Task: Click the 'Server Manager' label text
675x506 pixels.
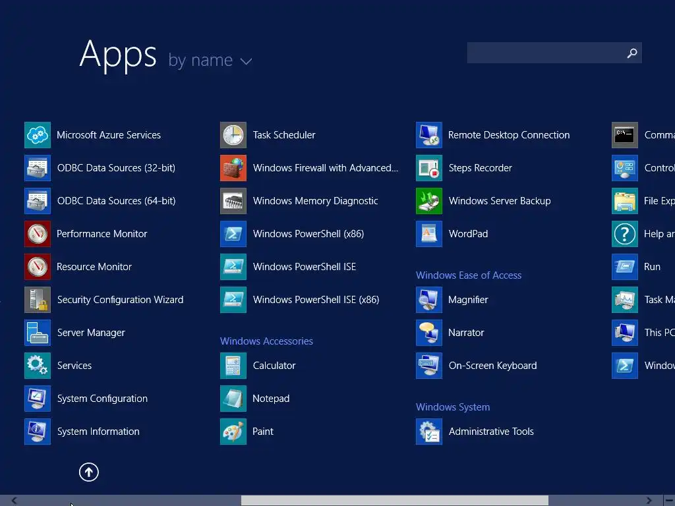Action: pyautogui.click(x=91, y=333)
